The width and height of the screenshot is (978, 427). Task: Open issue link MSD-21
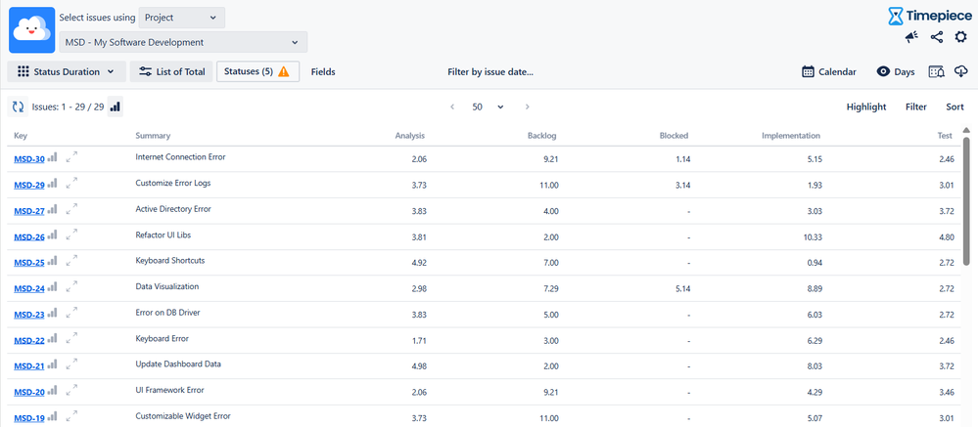click(29, 366)
